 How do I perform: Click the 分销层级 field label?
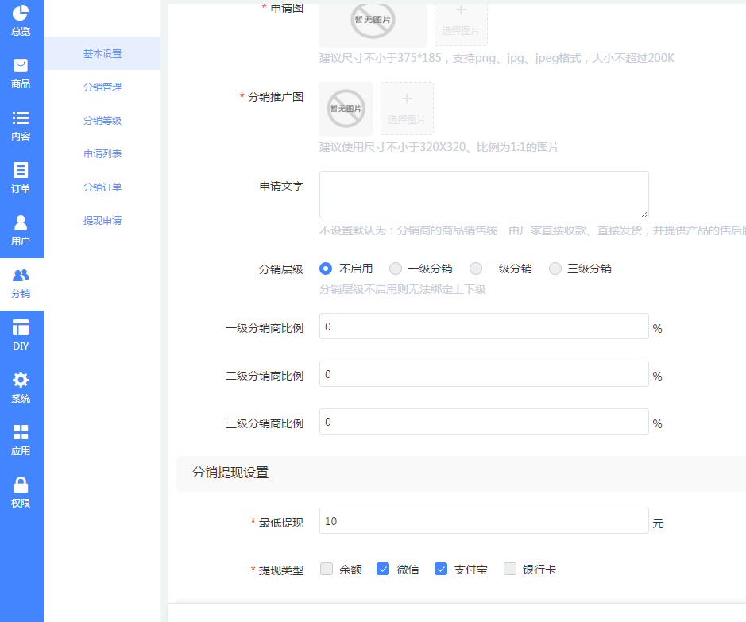(x=280, y=269)
